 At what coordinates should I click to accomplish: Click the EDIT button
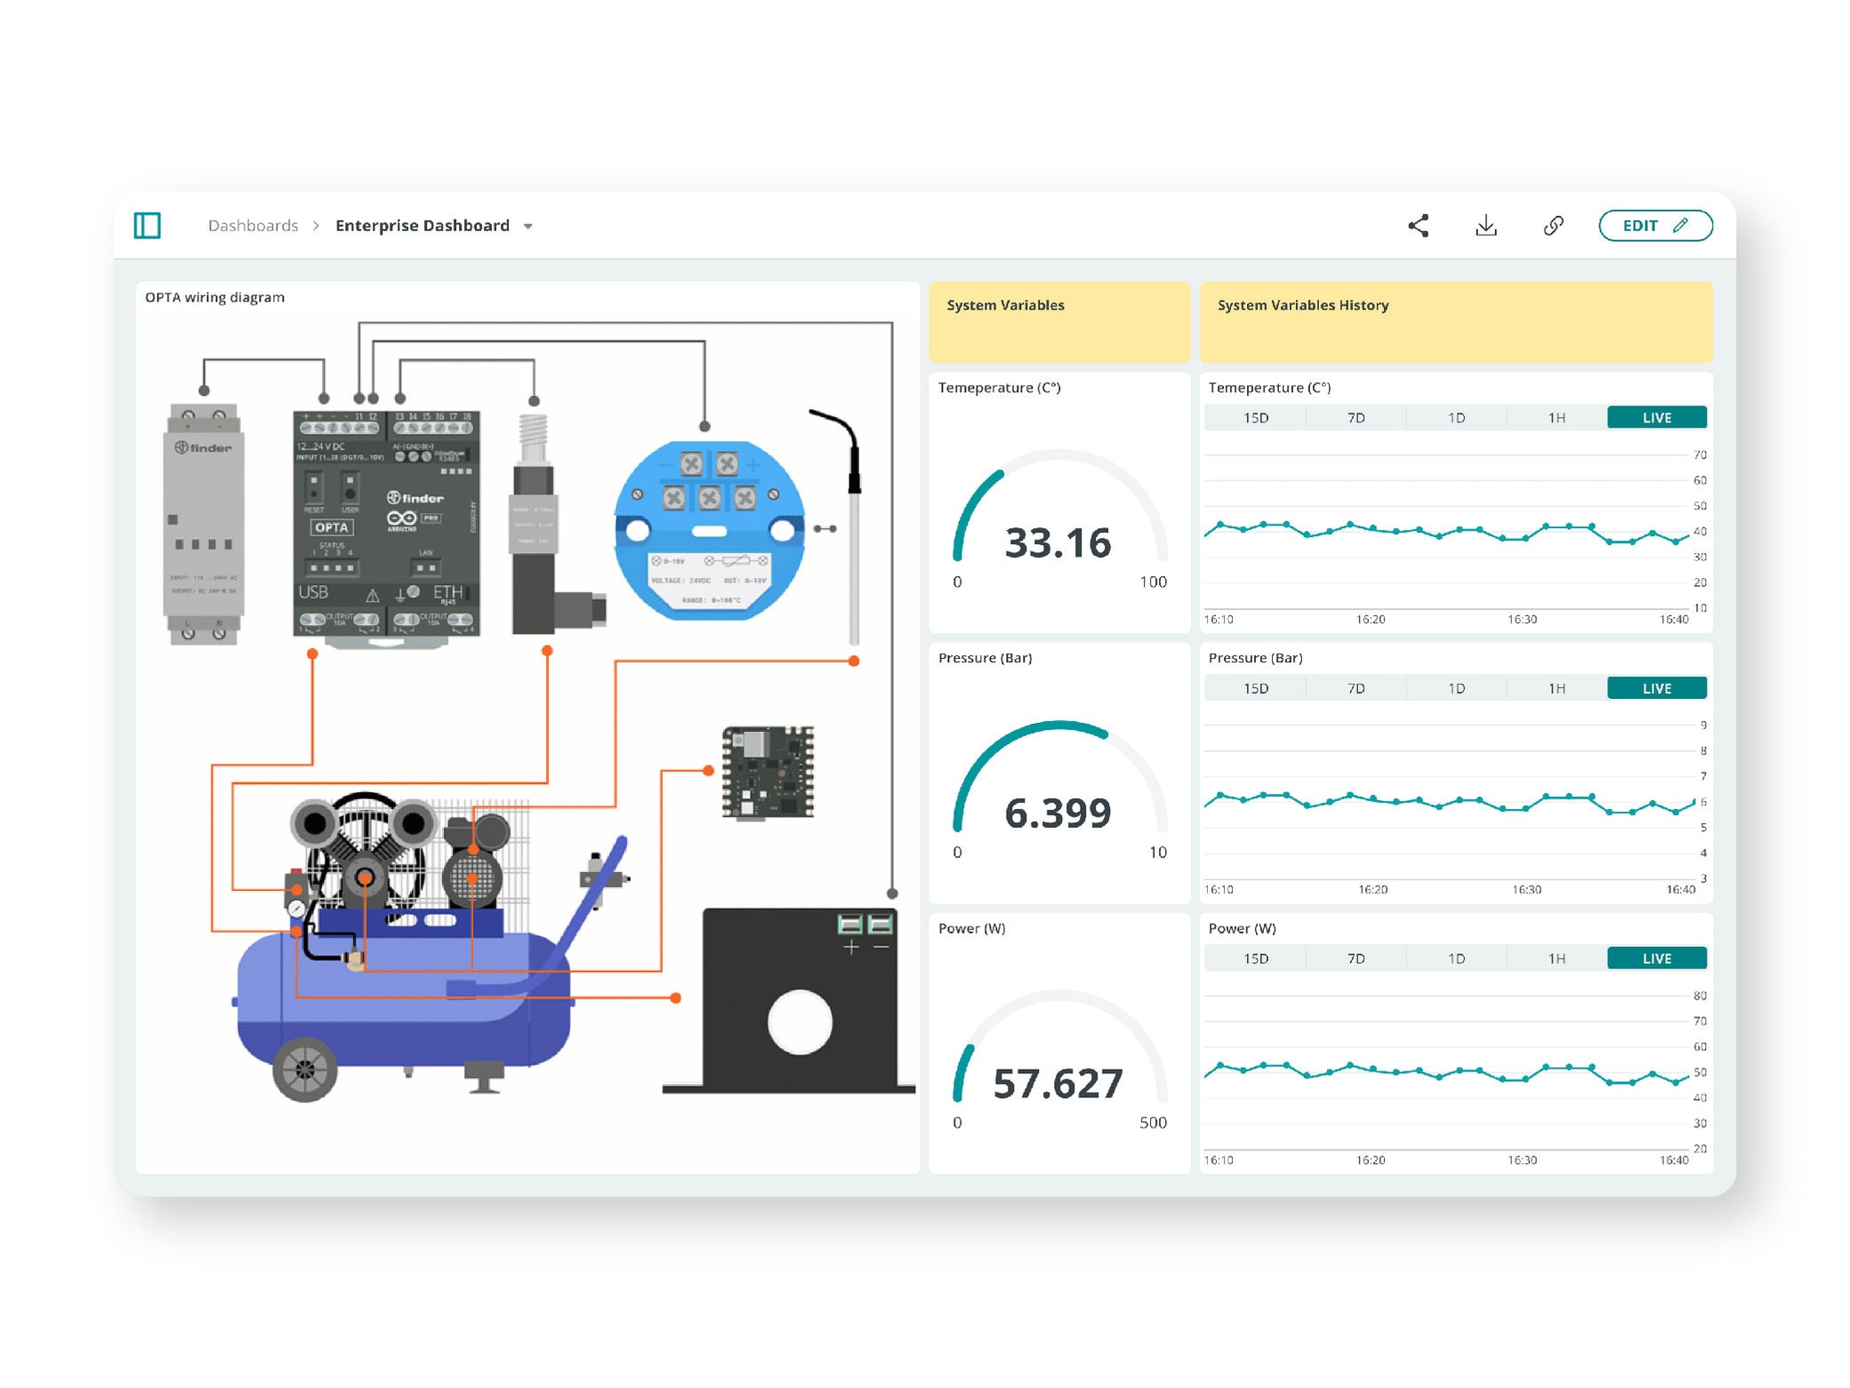(1655, 225)
